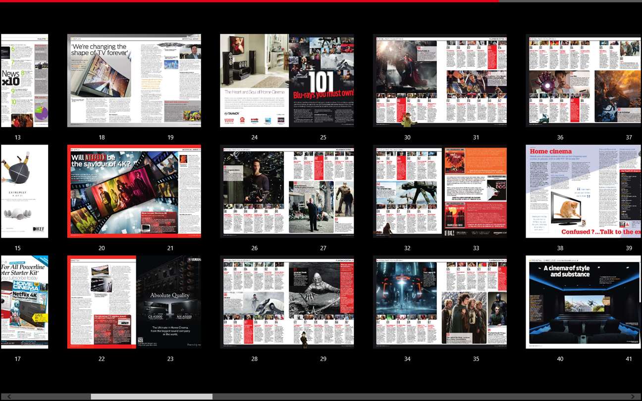Click page number label 20
This screenshot has width=642, height=401.
coord(102,248)
